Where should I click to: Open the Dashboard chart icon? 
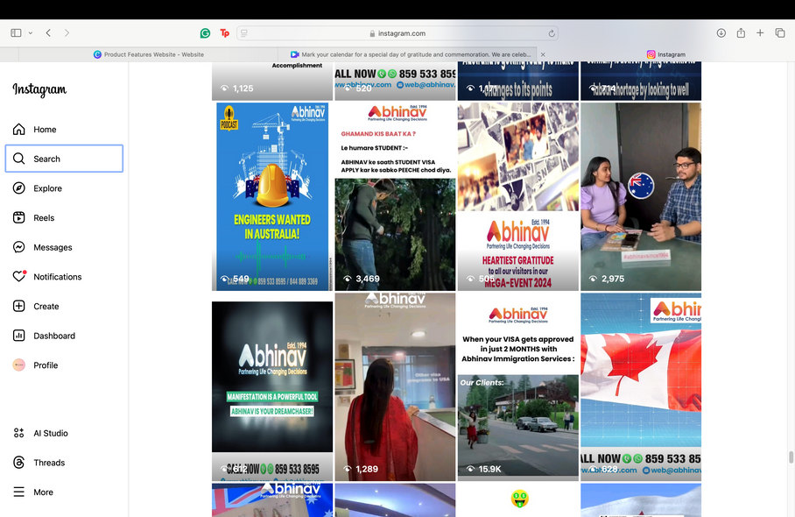coord(19,336)
